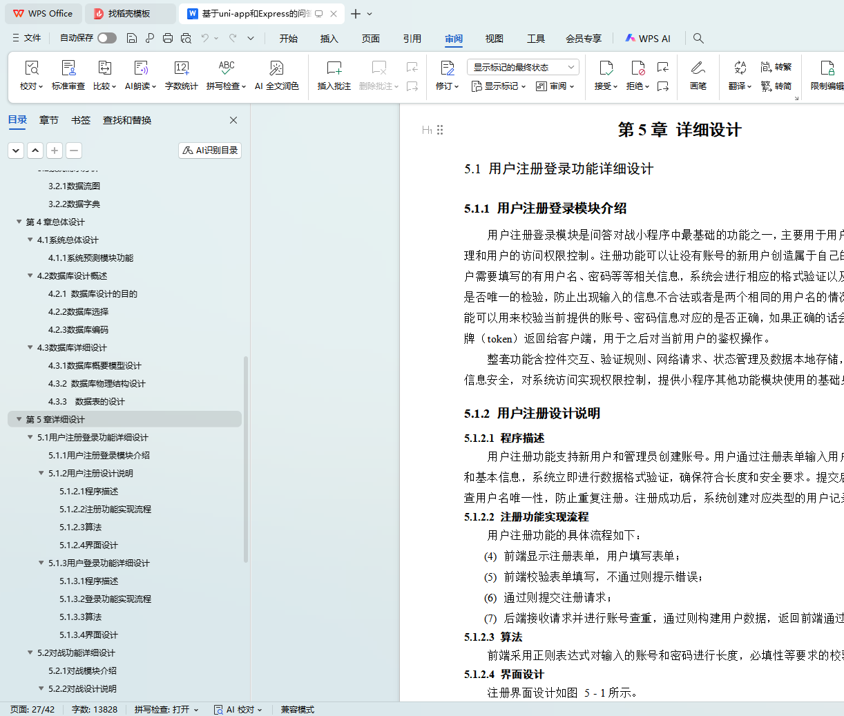Click the print icon in quick toolbar
Screen dimensions: 844x716
[168, 38]
